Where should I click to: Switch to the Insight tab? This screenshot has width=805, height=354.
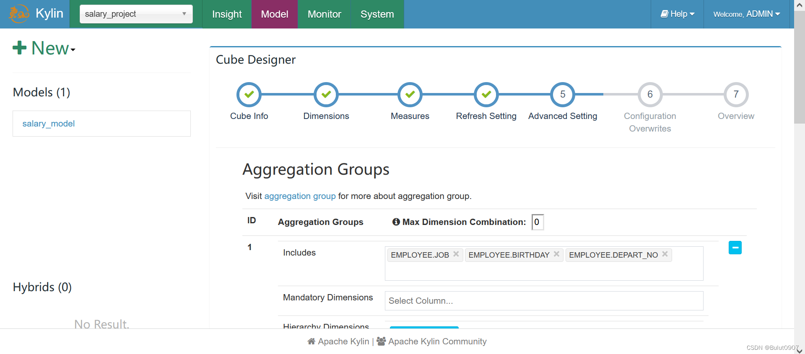[227, 14]
